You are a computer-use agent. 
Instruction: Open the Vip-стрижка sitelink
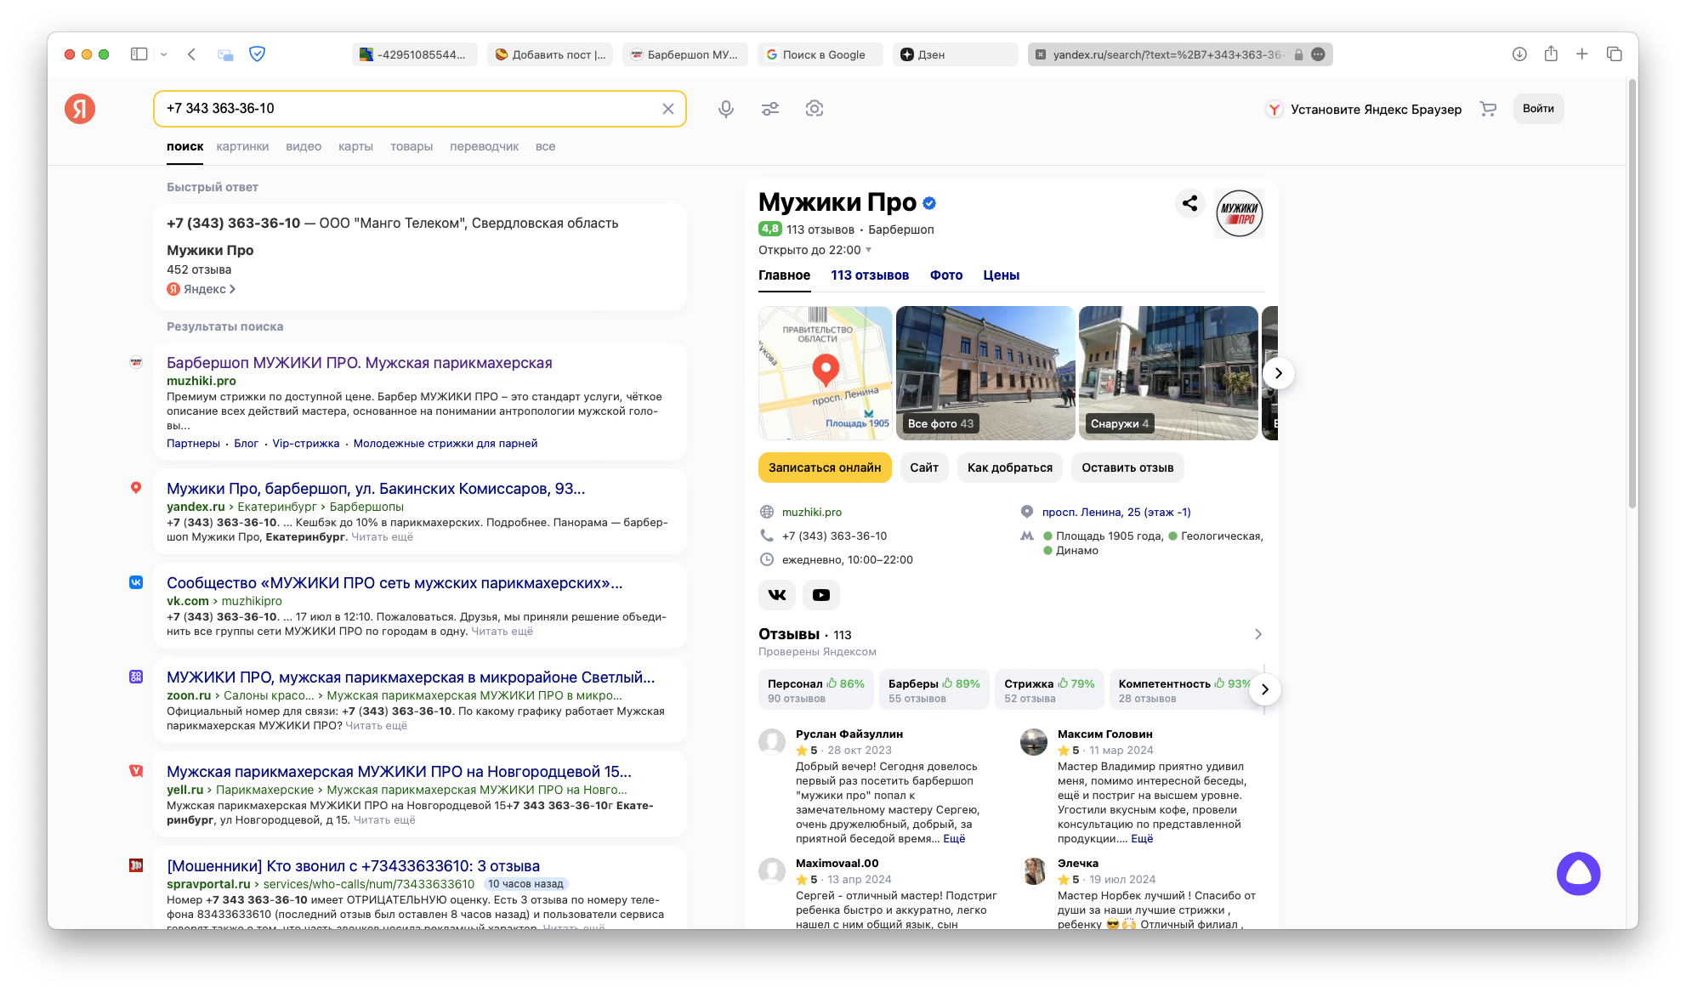pos(306,444)
